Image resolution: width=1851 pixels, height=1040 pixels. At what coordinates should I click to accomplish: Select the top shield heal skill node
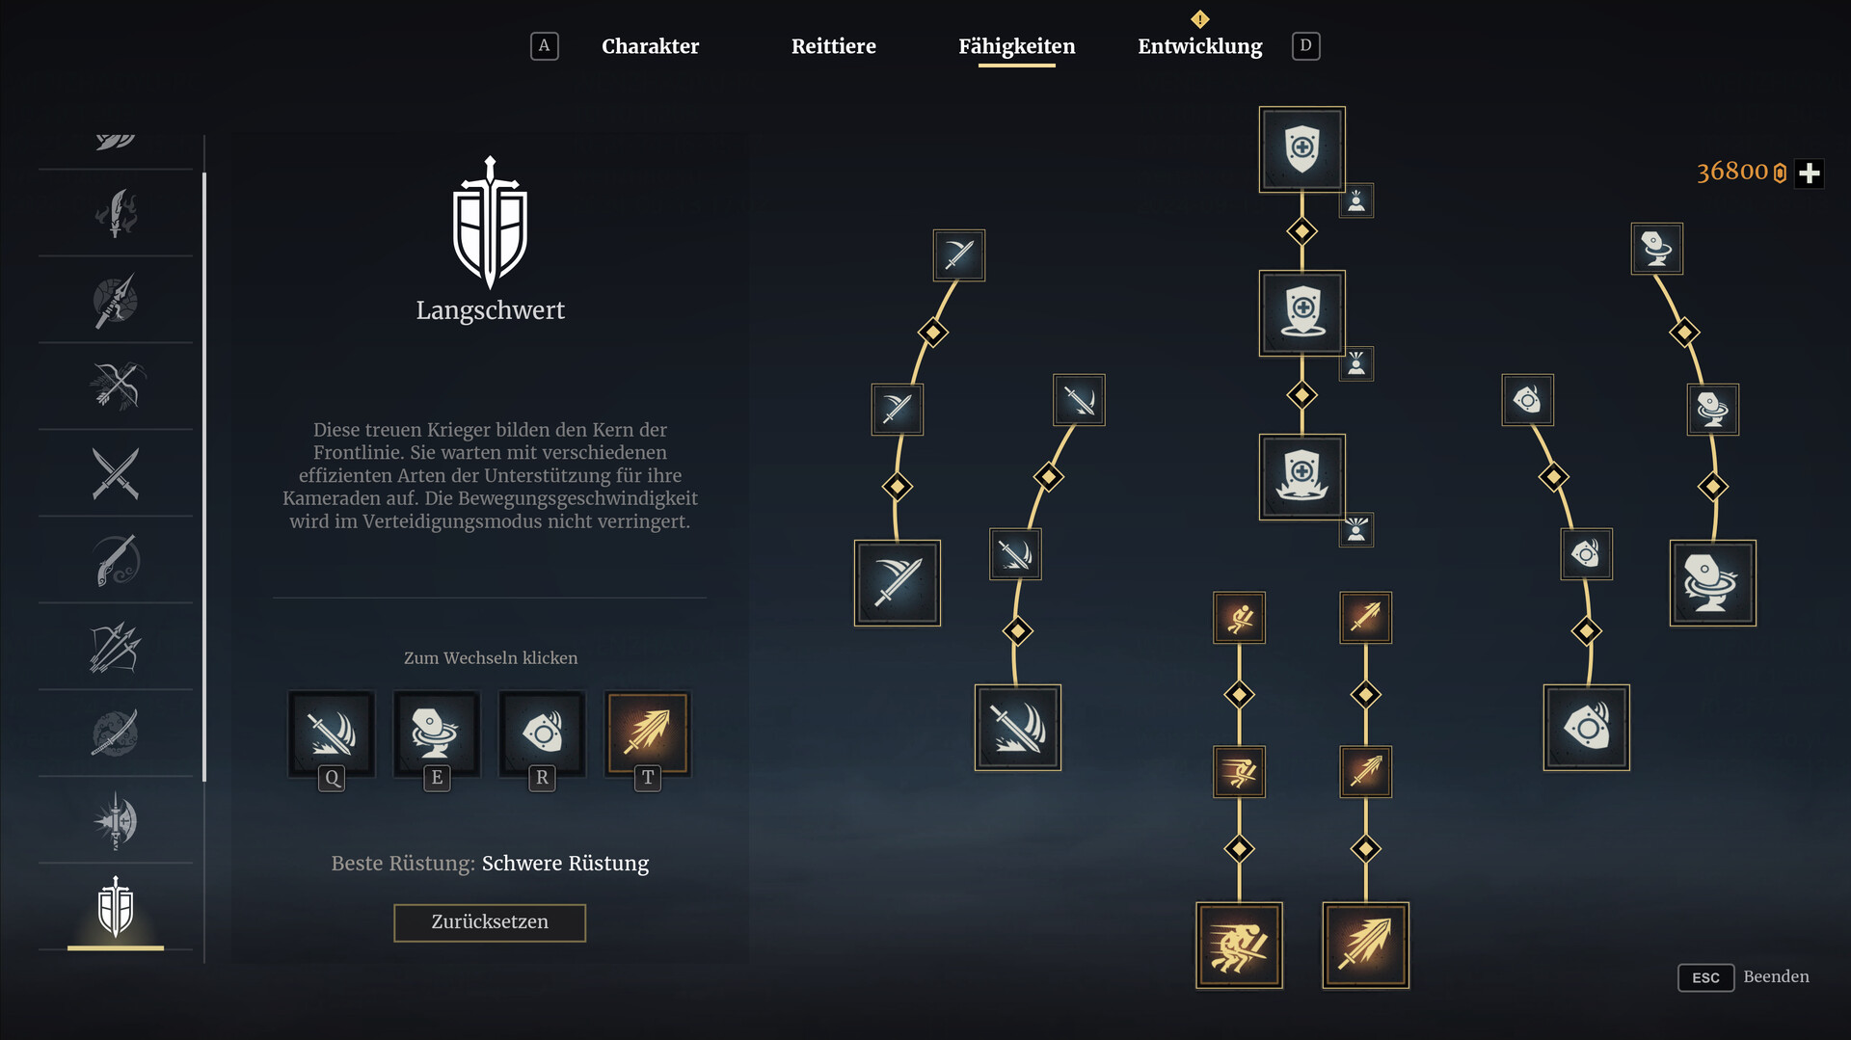point(1301,149)
